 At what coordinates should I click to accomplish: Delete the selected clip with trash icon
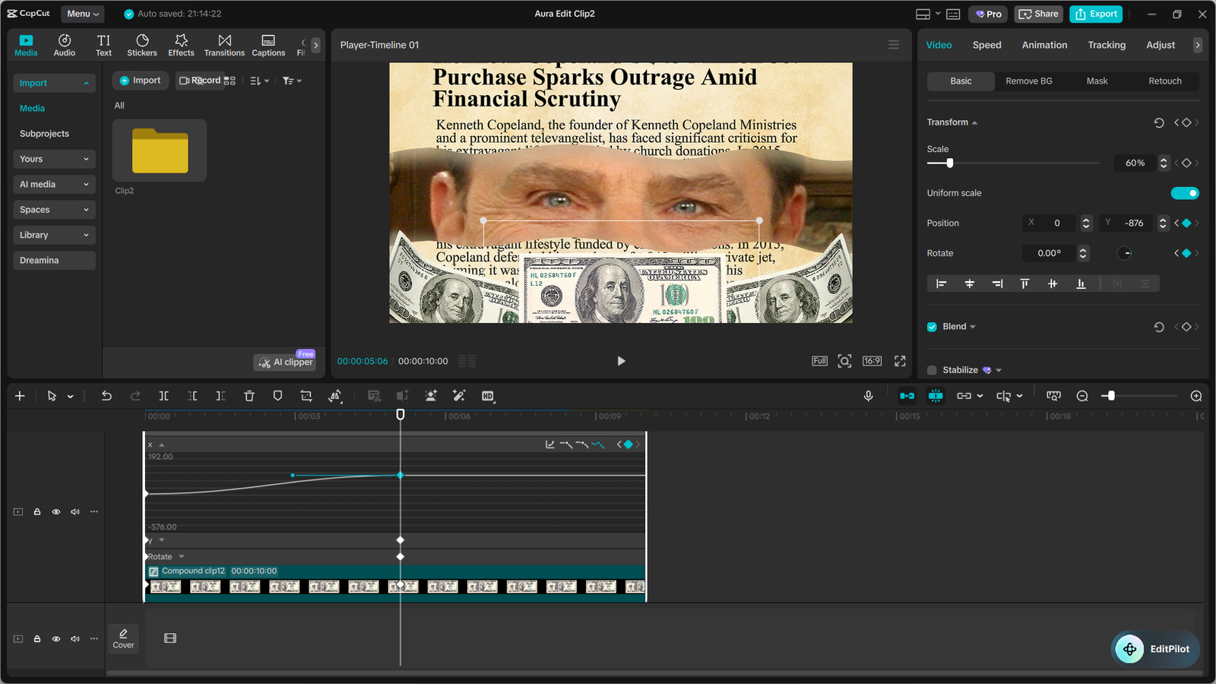249,396
